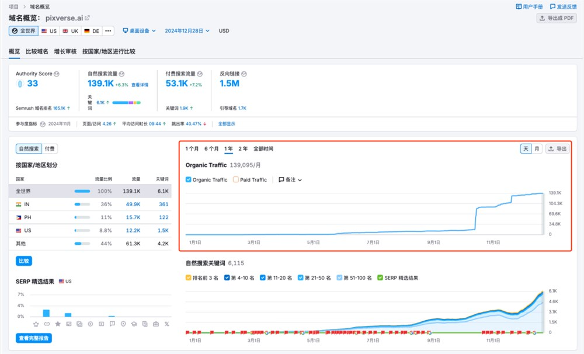The width and height of the screenshot is (584, 354).
Task: Switch chart granularity to 月
Action: point(537,149)
